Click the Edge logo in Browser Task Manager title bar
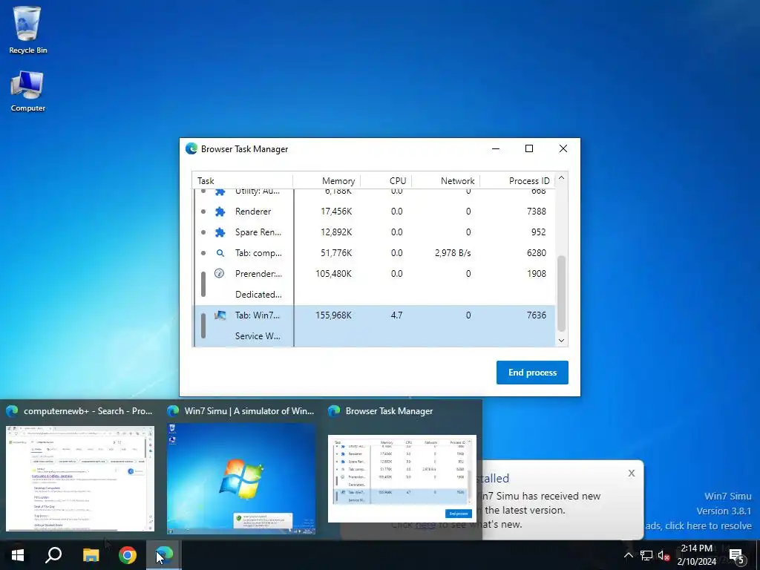Image resolution: width=760 pixels, height=570 pixels. coord(191,148)
